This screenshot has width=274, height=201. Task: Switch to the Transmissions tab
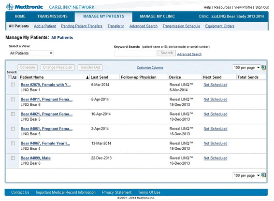(x=52, y=16)
